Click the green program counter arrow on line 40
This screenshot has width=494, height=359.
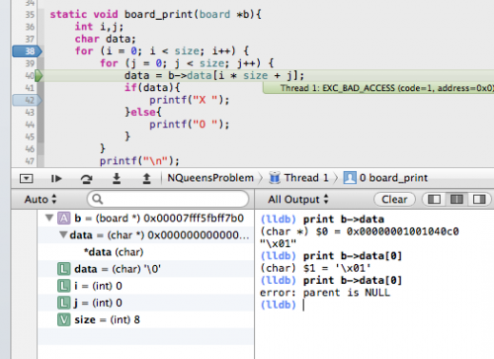39,75
